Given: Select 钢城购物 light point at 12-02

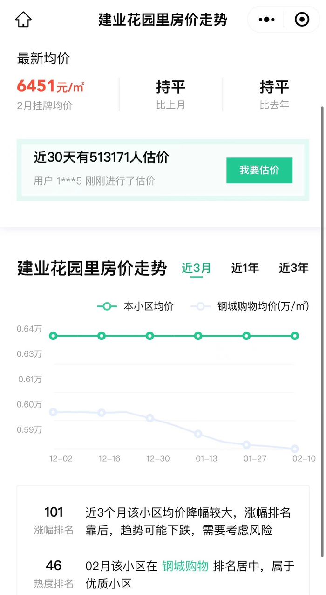Looking at the screenshot, I should pos(53,412).
